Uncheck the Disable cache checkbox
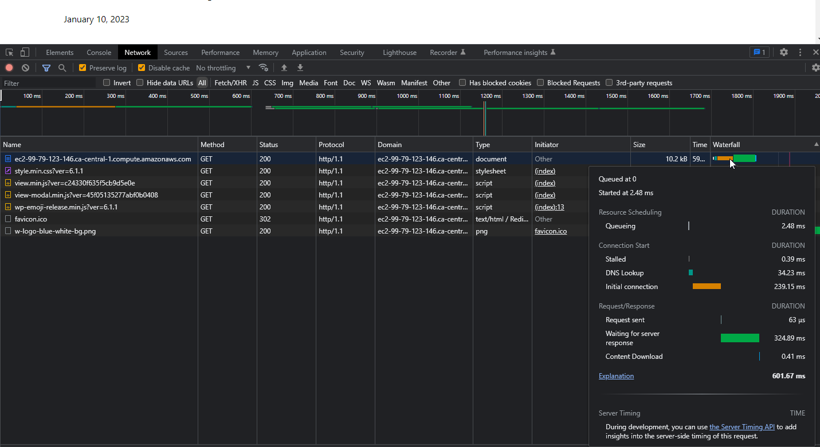 [x=142, y=68]
